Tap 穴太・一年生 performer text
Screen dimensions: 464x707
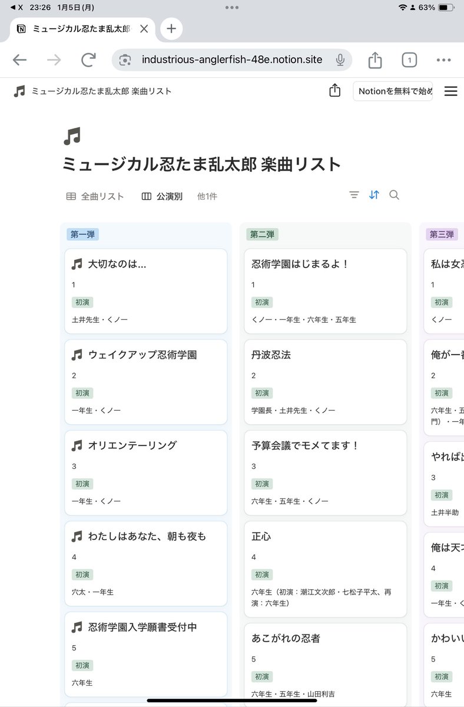92,592
